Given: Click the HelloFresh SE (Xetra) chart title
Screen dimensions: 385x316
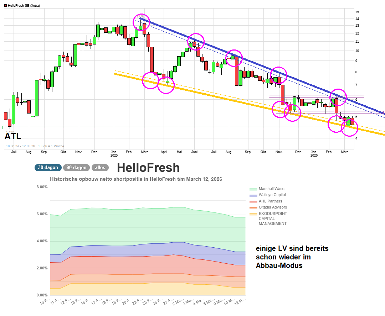Looking at the screenshot, I should pos(24,5).
